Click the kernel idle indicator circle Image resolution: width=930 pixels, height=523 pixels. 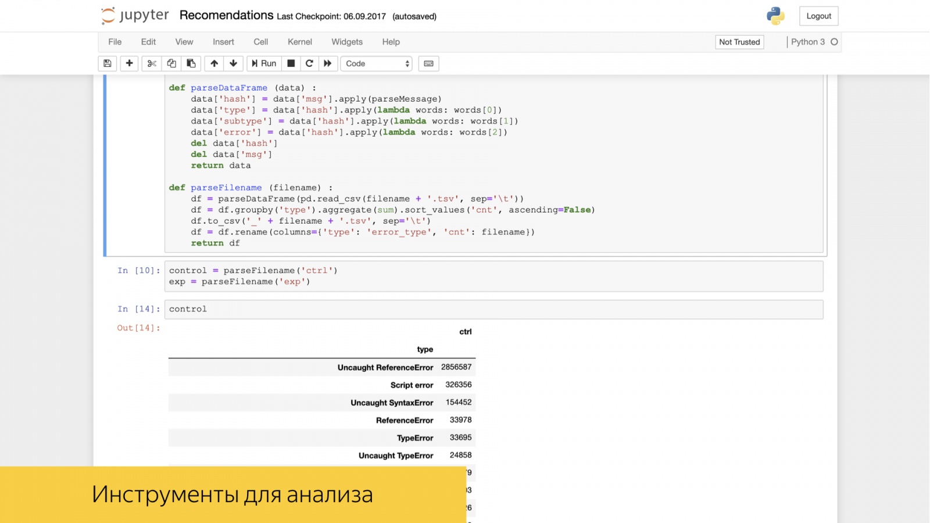click(x=834, y=42)
